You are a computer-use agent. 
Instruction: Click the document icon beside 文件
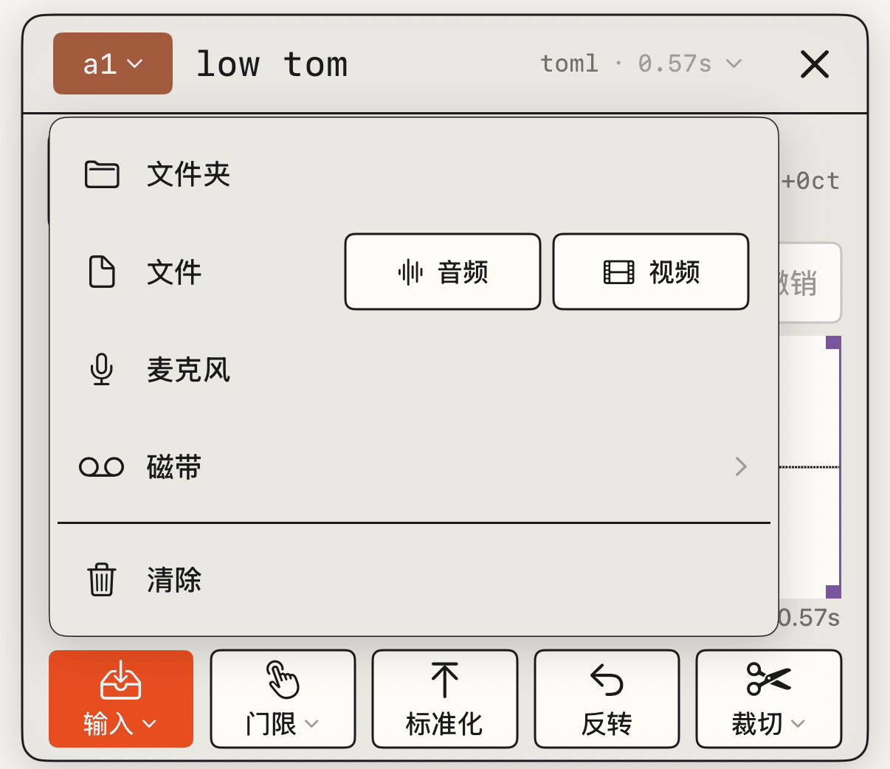point(102,272)
